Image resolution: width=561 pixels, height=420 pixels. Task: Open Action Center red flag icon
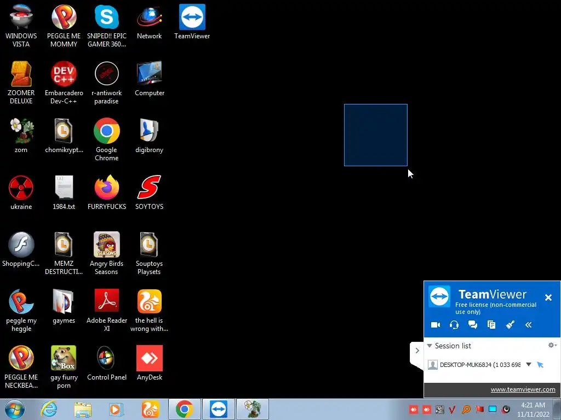tap(479, 409)
